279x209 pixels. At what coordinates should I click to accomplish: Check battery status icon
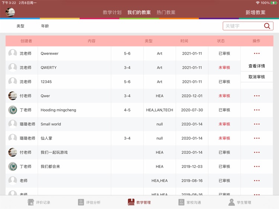273,3
